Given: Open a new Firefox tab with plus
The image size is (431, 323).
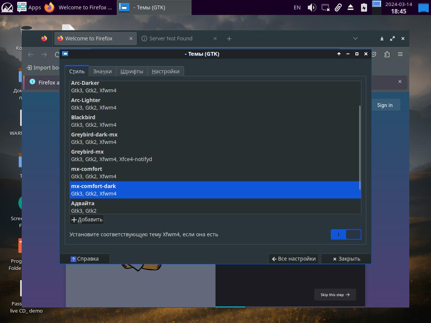Looking at the screenshot, I should point(229,39).
